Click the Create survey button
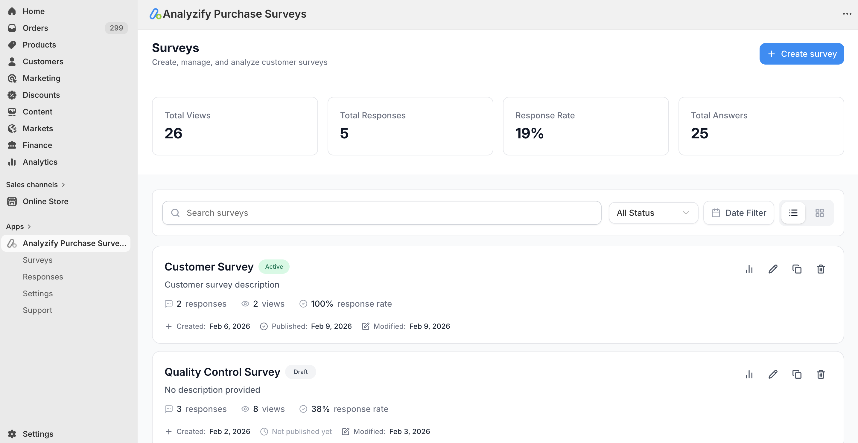The image size is (858, 443). pos(801,54)
